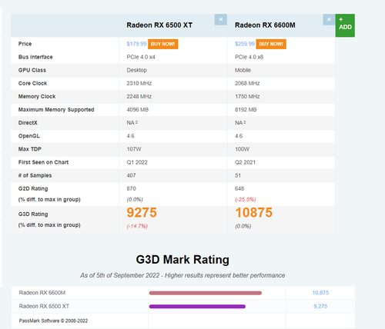Click BUY NOW for the $179.99 card

click(162, 44)
